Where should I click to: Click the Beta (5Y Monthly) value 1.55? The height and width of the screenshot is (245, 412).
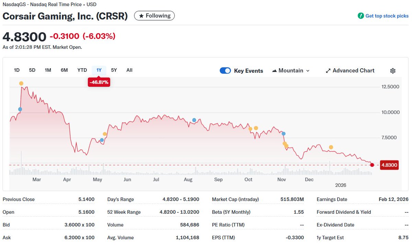(299, 212)
